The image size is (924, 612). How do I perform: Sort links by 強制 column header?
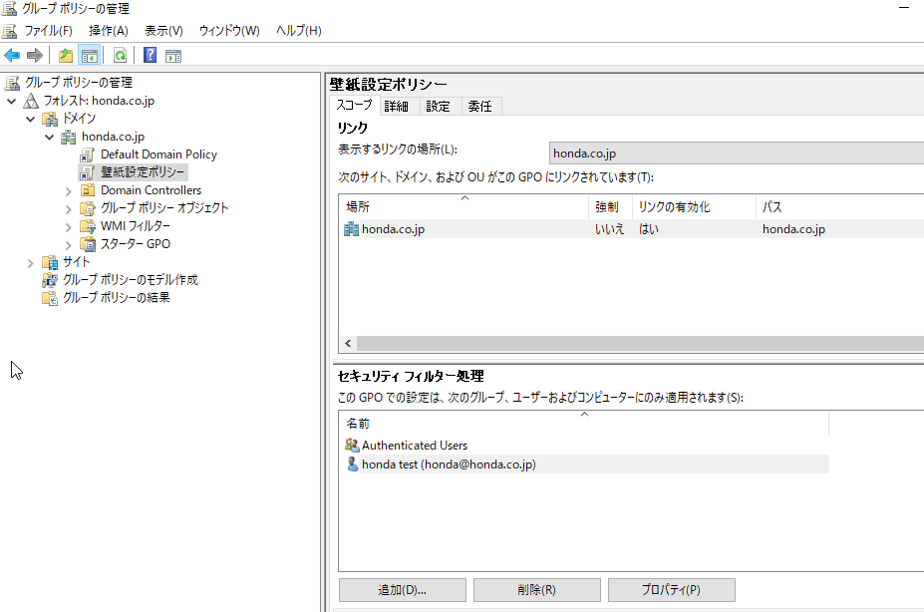610,206
